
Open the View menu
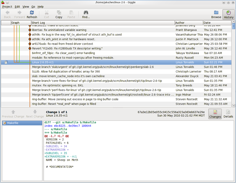pos(26,6)
